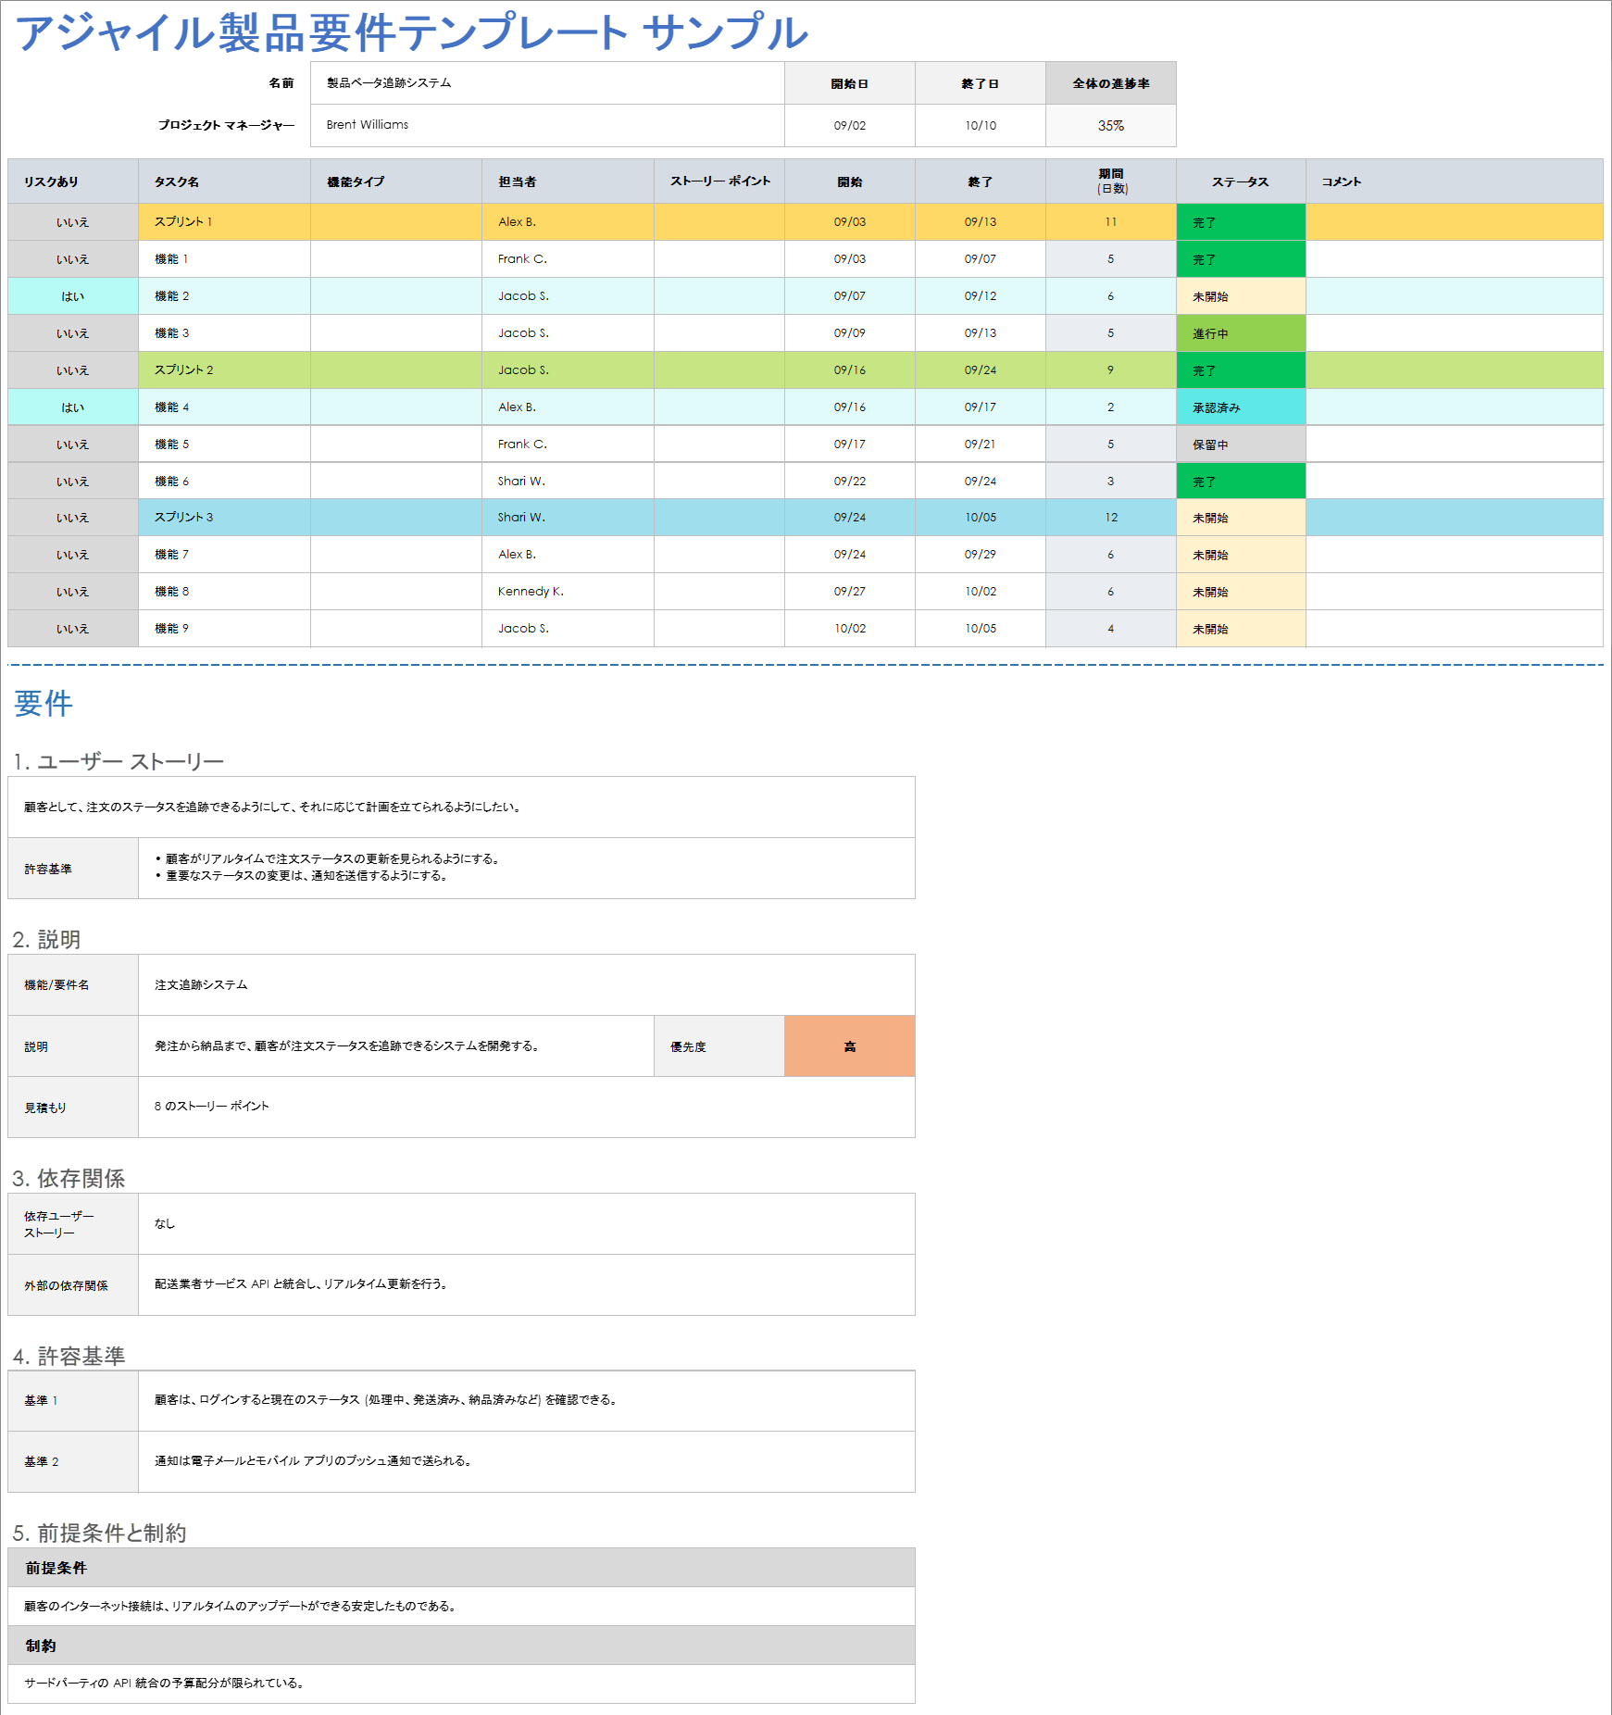Click the ストーリー ポイント column header
The image size is (1612, 1715).
[x=719, y=182]
